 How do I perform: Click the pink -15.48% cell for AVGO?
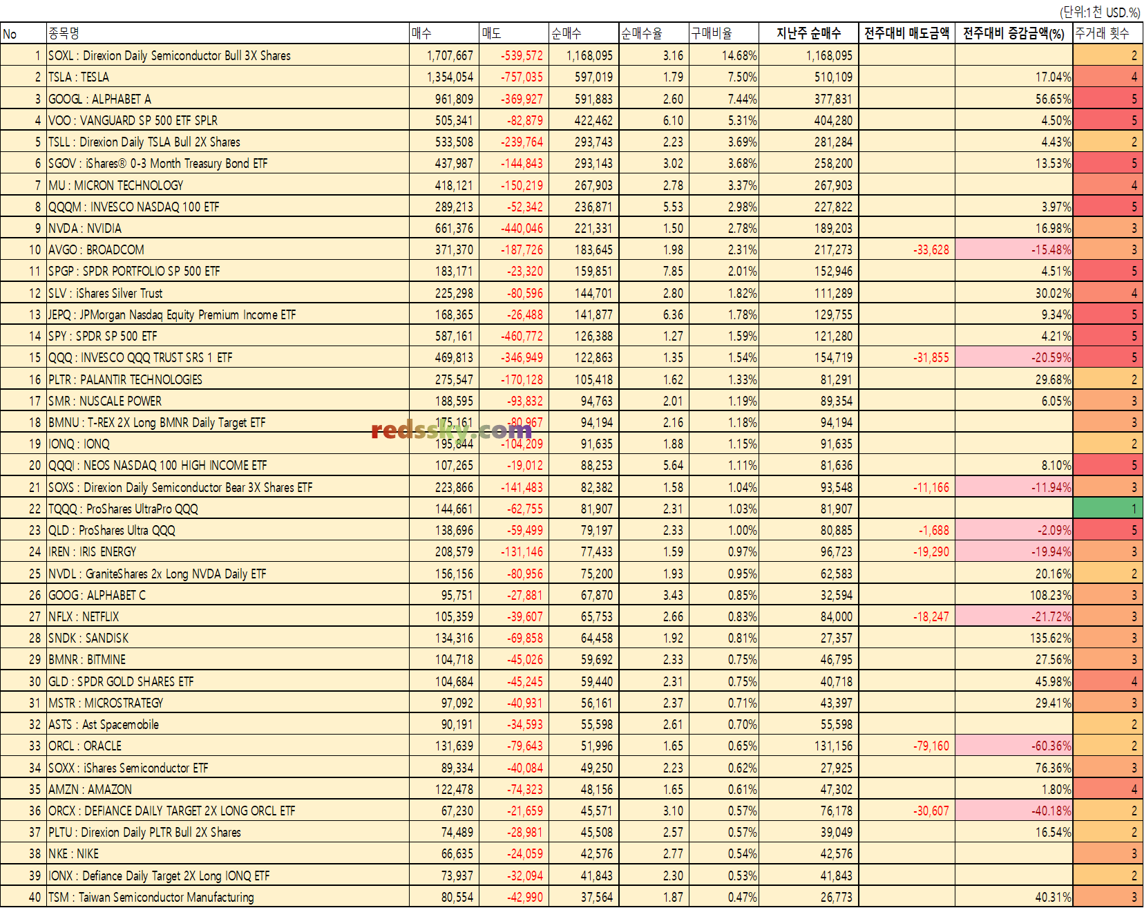click(1013, 249)
